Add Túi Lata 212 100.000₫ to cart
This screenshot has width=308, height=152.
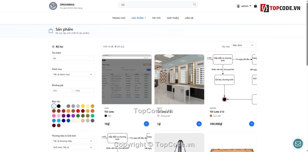(x=252, y=124)
